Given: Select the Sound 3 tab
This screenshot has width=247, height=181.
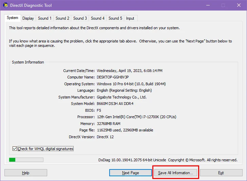Looking at the screenshot, I should pos(80,18).
